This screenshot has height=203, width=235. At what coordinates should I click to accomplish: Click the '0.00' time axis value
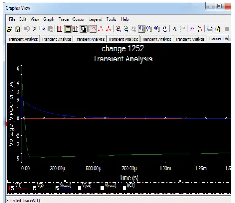tap(25, 168)
